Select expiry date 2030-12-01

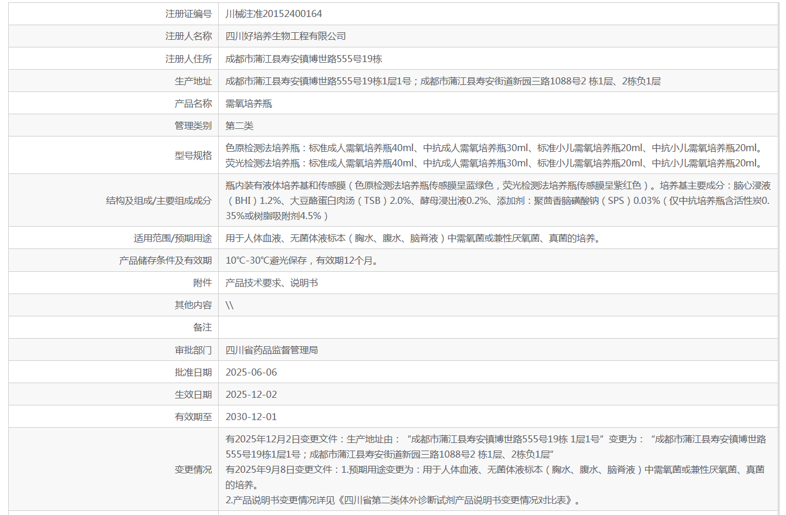click(x=251, y=417)
